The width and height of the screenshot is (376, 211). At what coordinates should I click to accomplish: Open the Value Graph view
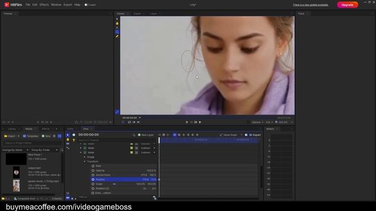coord(229,135)
